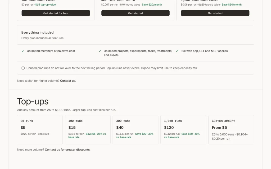Click the '$120' price in 1,000 runs card
271x169 pixels.
(x=169, y=128)
